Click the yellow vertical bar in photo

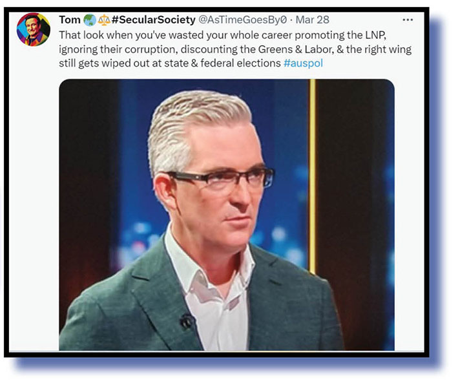(x=313, y=176)
